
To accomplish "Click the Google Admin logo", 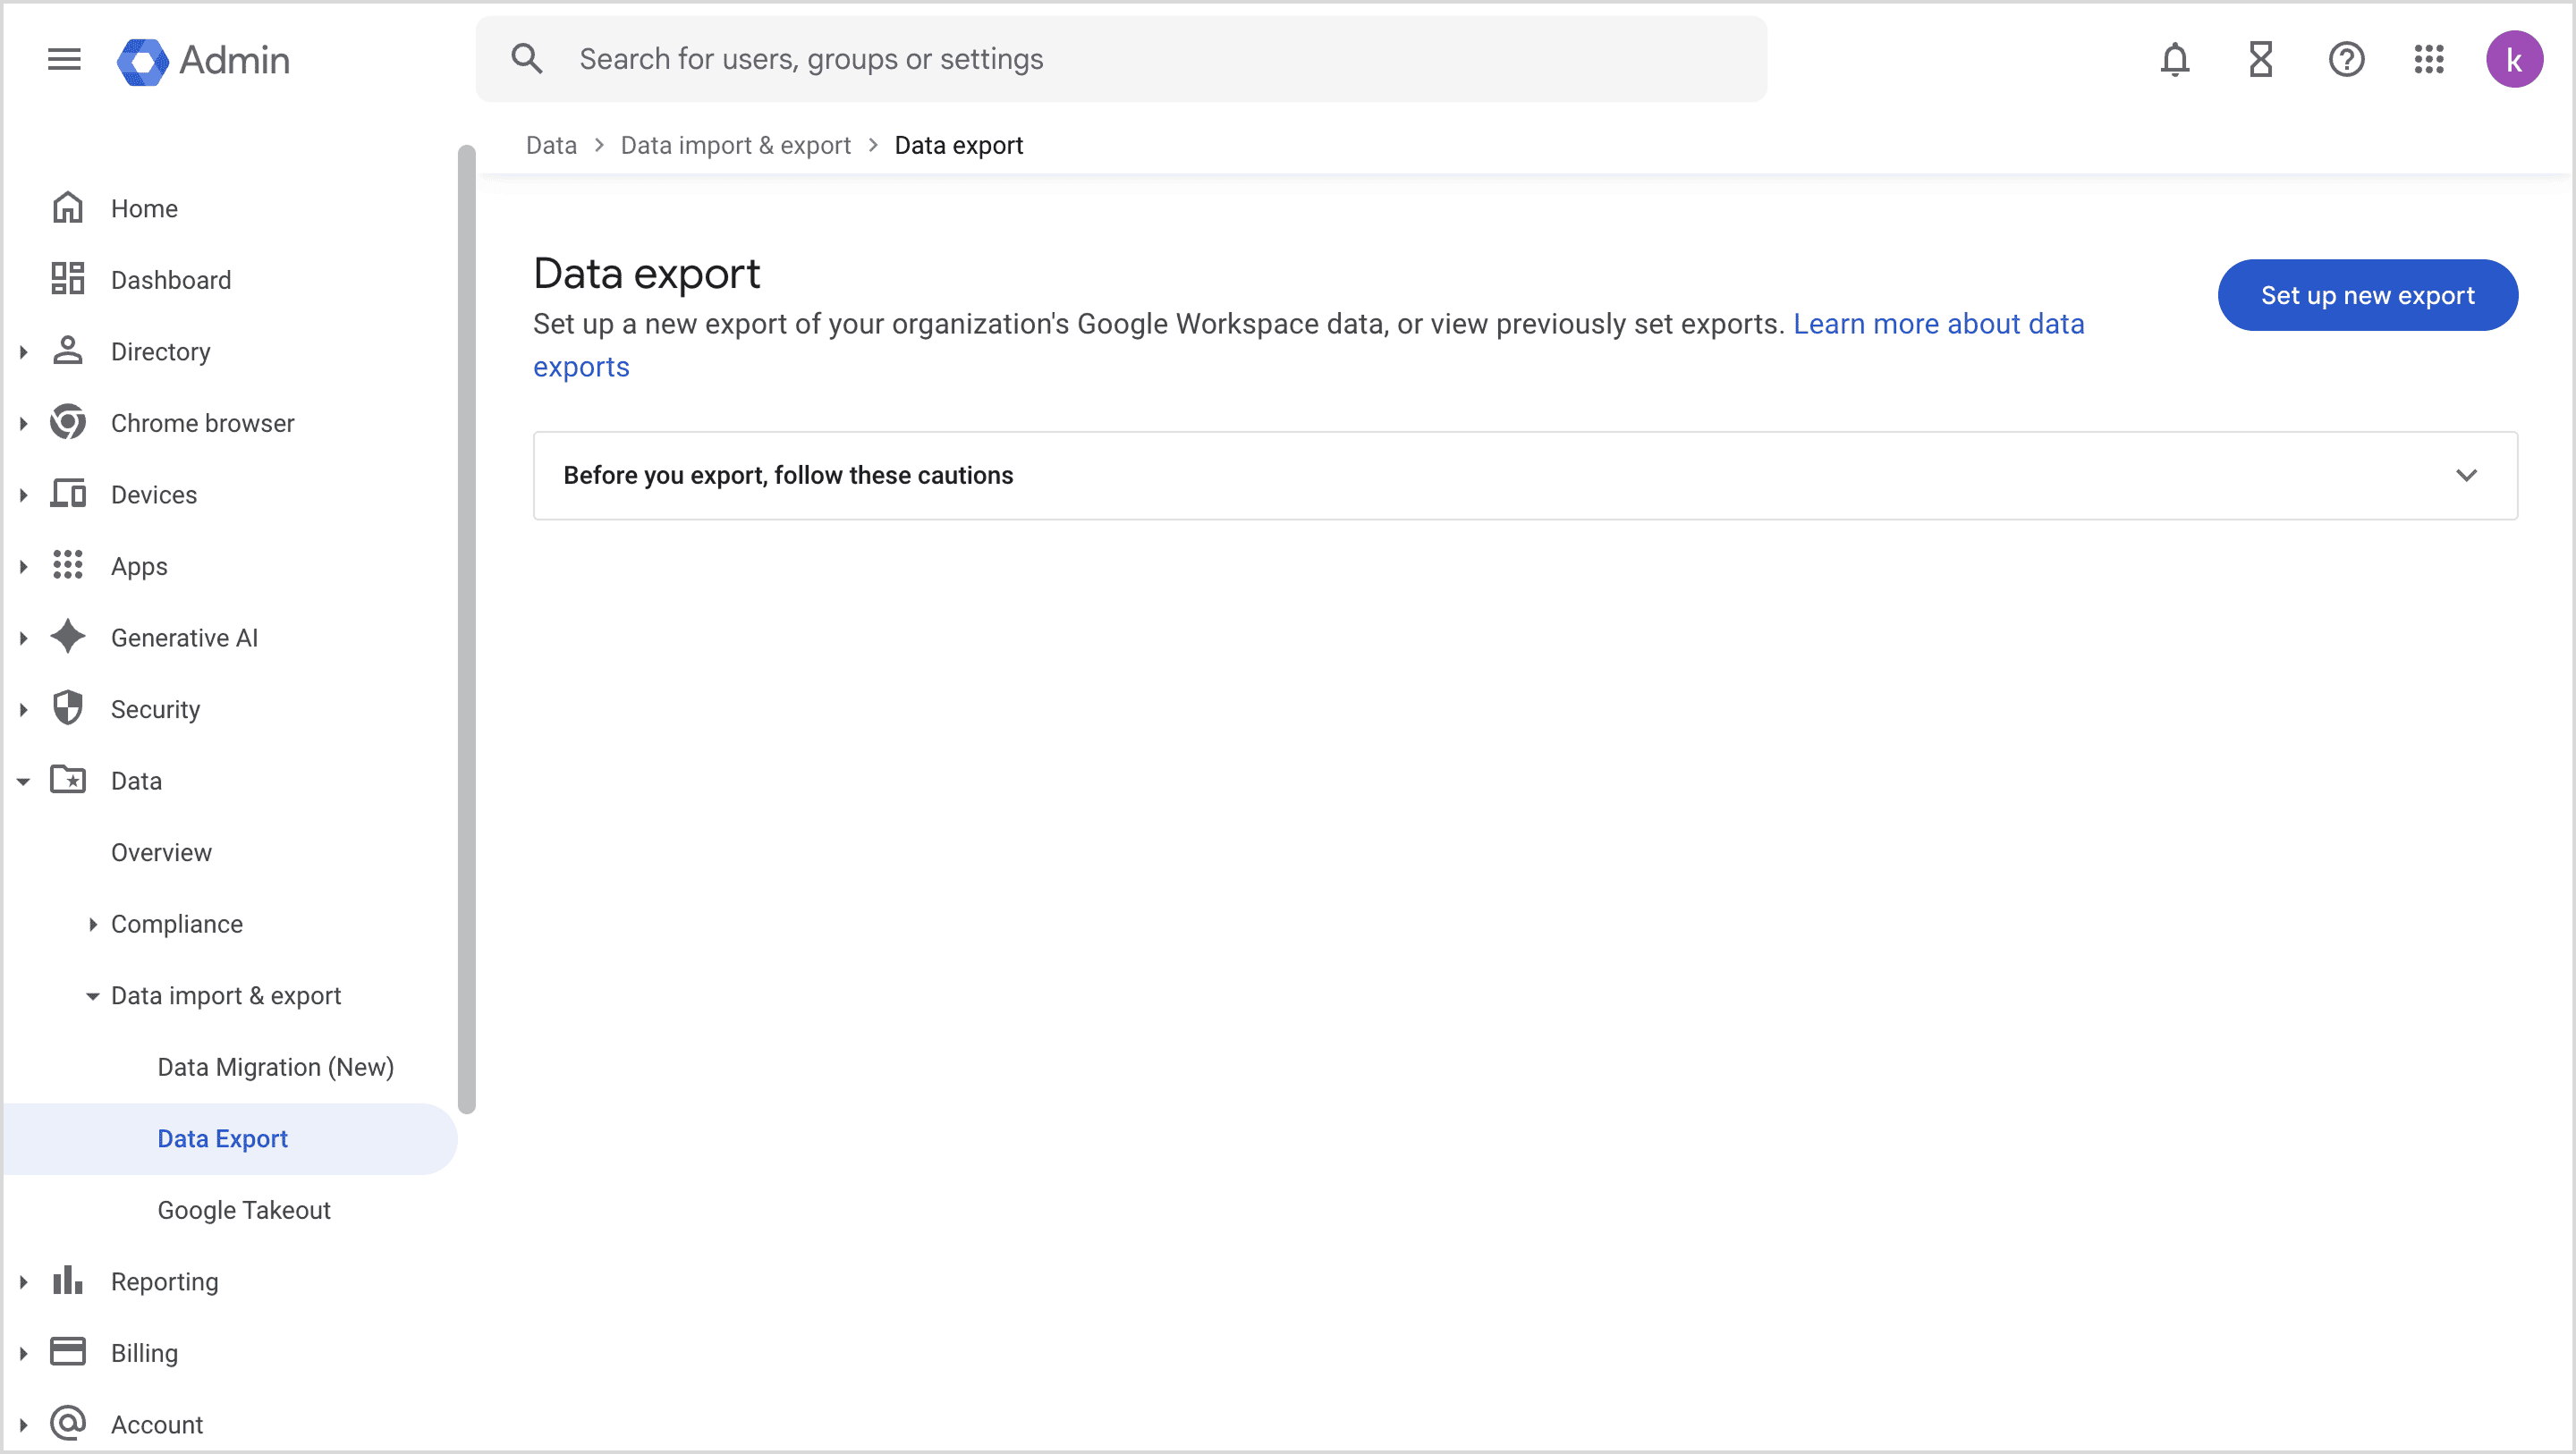I will coord(204,60).
